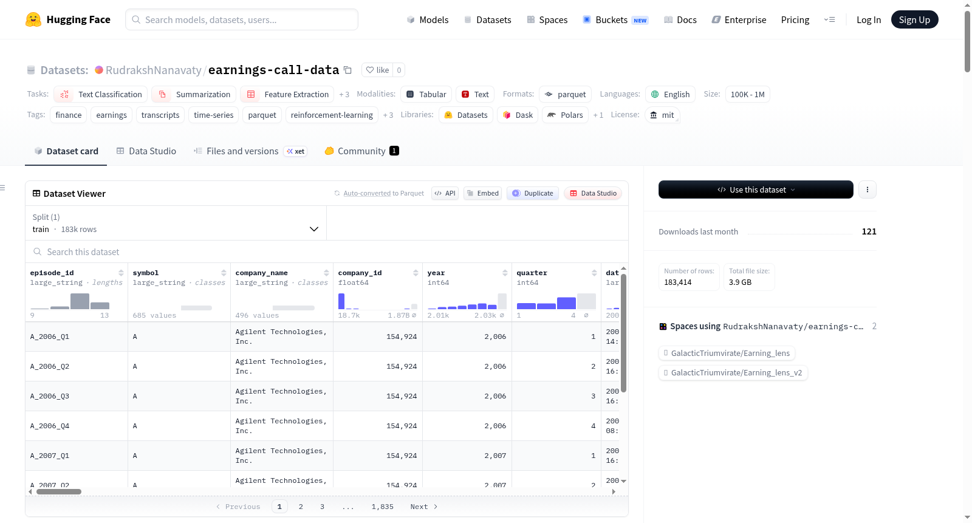The height and width of the screenshot is (523, 972).
Task: Jump to the last page 1,835
Action: click(383, 507)
